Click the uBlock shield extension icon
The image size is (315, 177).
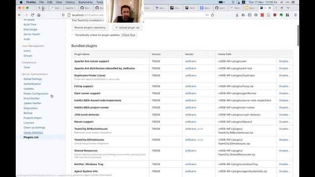275,15
